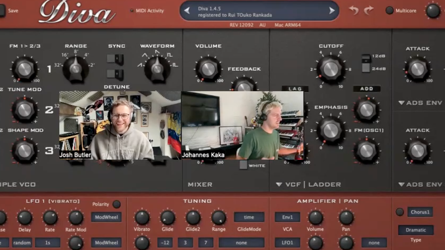Go to previous preset with left arrow
Viewport: 445px width, 250px height.
click(187, 11)
